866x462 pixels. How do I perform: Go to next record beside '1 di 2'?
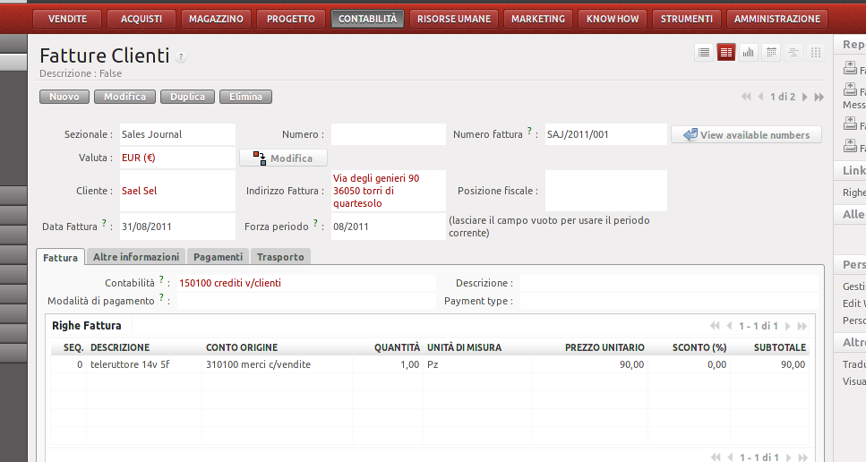click(805, 97)
